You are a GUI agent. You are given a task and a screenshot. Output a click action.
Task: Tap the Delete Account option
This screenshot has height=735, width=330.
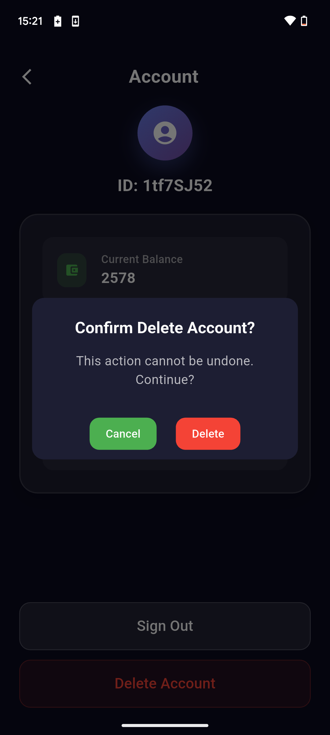point(165,683)
